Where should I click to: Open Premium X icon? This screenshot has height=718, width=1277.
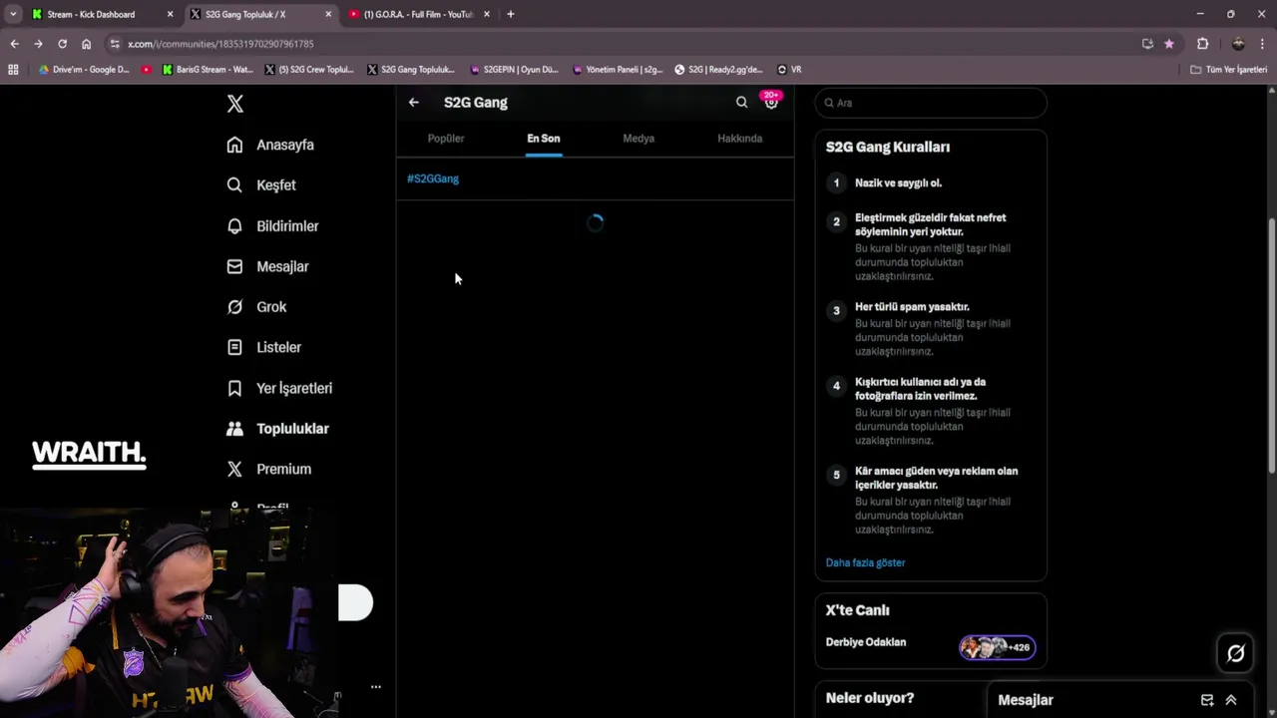(234, 469)
